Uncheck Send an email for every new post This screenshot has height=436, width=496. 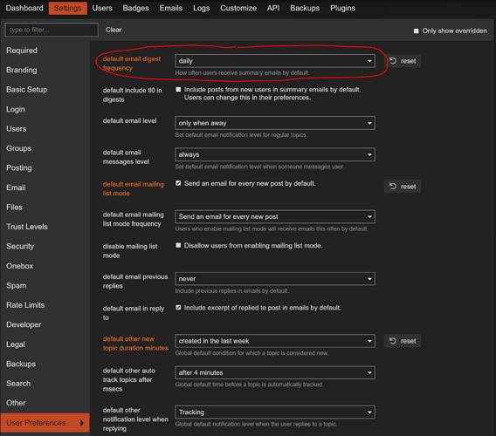pyautogui.click(x=178, y=183)
